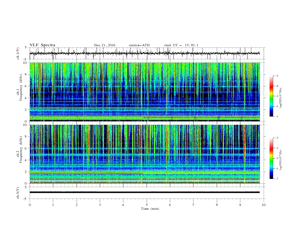Click time axis tick label '0'
Screen dimensions: 297x230
click(x=30, y=205)
